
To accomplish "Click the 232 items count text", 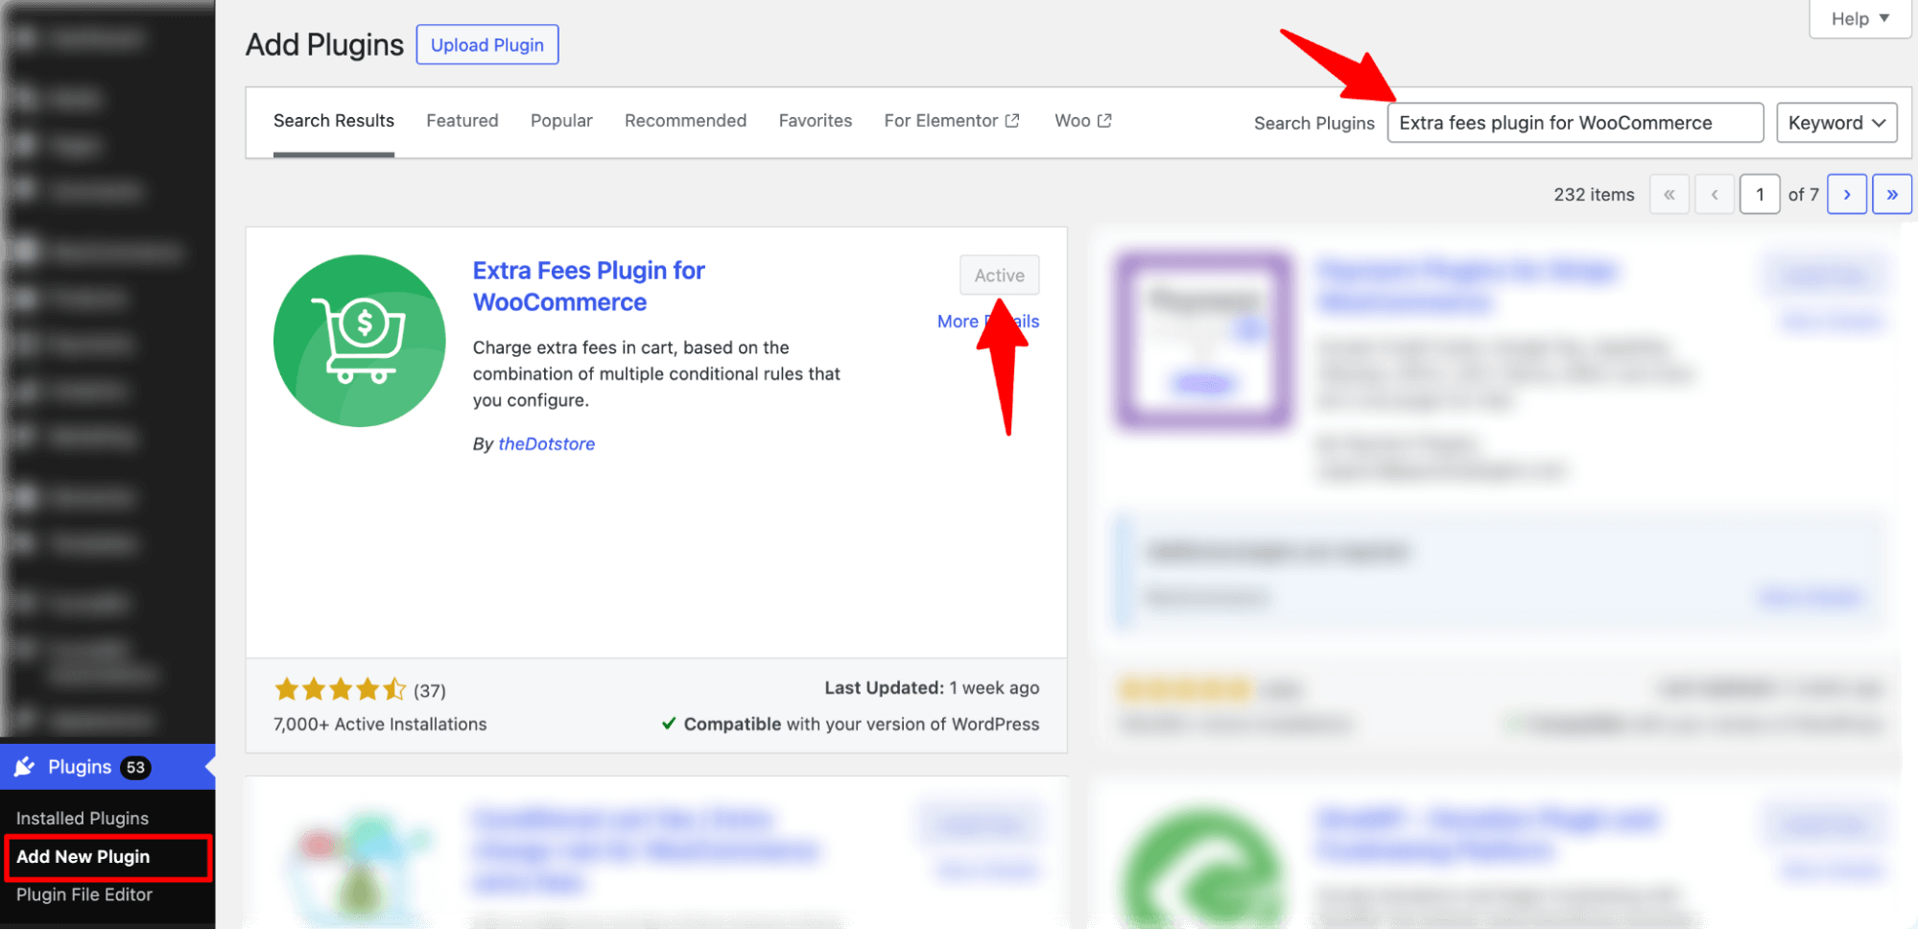I will (1594, 195).
